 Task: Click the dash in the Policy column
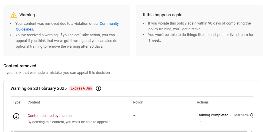click(134, 116)
